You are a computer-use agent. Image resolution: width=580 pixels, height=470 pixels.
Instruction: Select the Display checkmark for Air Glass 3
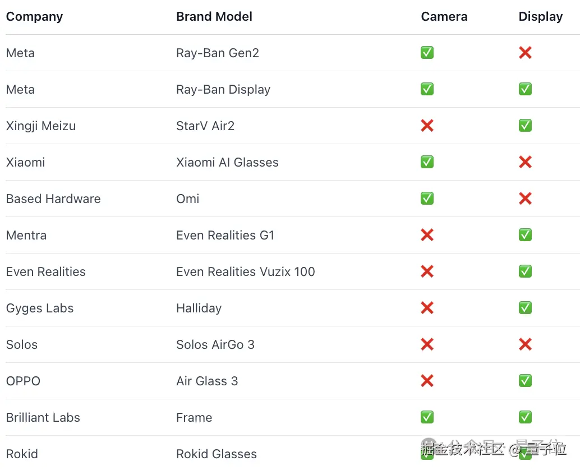click(525, 381)
